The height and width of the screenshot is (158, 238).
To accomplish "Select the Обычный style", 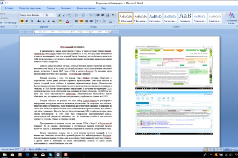I will point(126,18).
